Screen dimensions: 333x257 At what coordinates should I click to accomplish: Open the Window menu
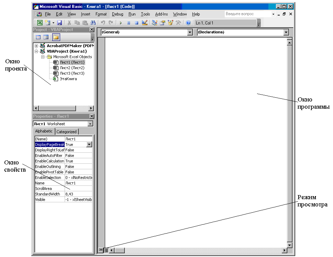(x=180, y=14)
